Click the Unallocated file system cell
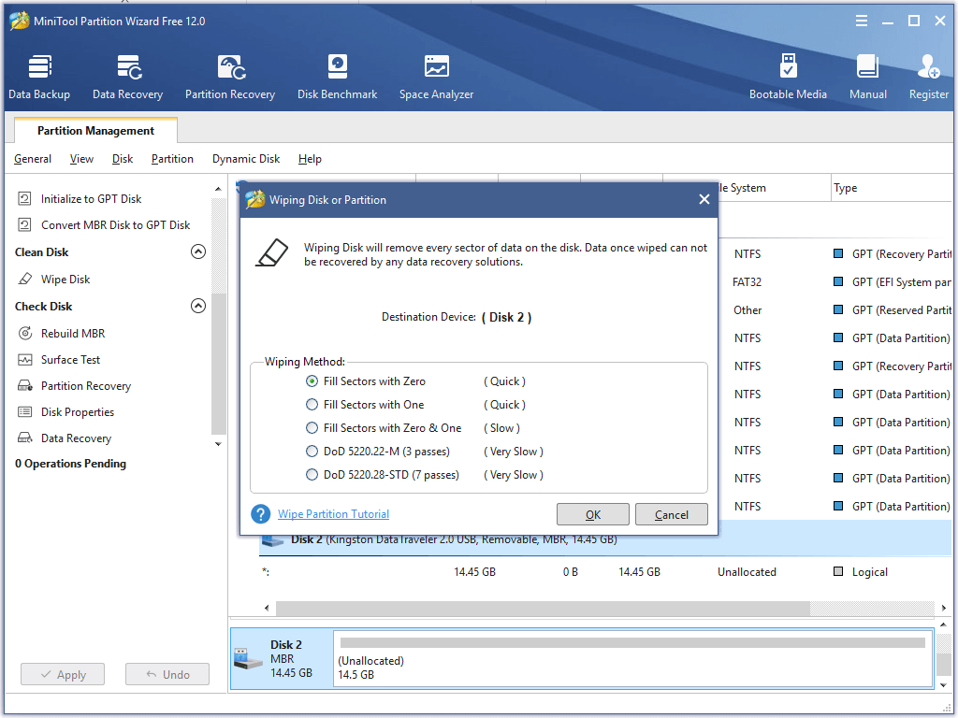Viewport: 958px width, 718px height. (x=747, y=572)
